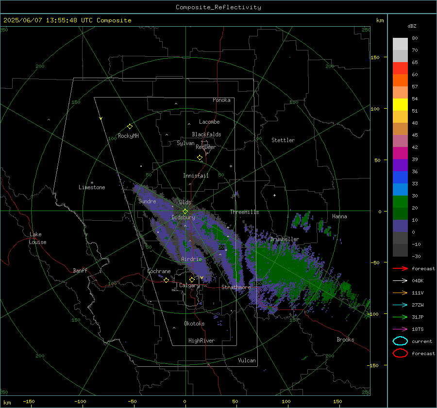Click the red forecast arrow legend icon

pos(400,268)
